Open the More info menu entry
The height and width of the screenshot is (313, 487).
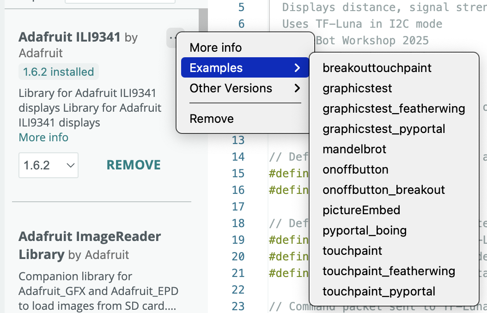tap(216, 48)
